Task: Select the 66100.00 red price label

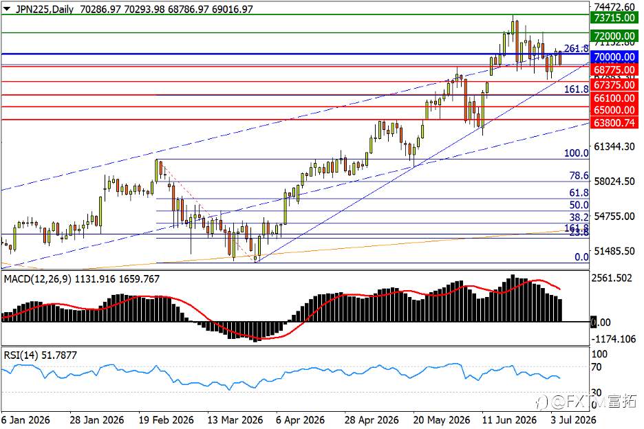Action: click(614, 98)
